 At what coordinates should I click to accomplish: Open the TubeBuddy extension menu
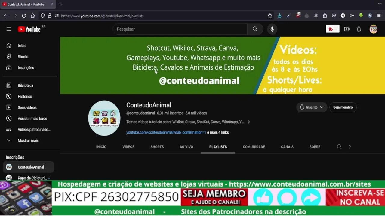coord(333,29)
